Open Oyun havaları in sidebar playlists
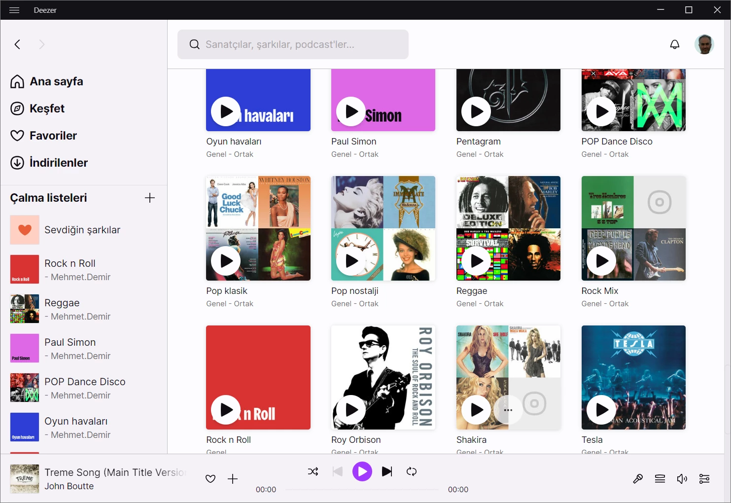The width and height of the screenshot is (731, 503). coord(84,427)
